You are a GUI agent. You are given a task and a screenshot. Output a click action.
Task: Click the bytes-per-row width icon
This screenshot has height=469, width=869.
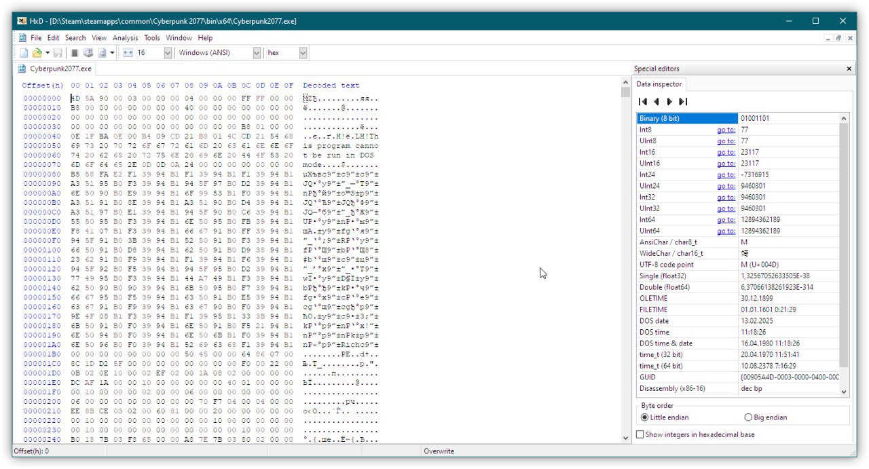pyautogui.click(x=127, y=52)
